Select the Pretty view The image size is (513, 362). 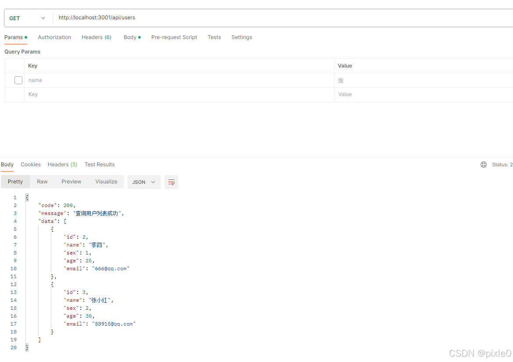15,182
